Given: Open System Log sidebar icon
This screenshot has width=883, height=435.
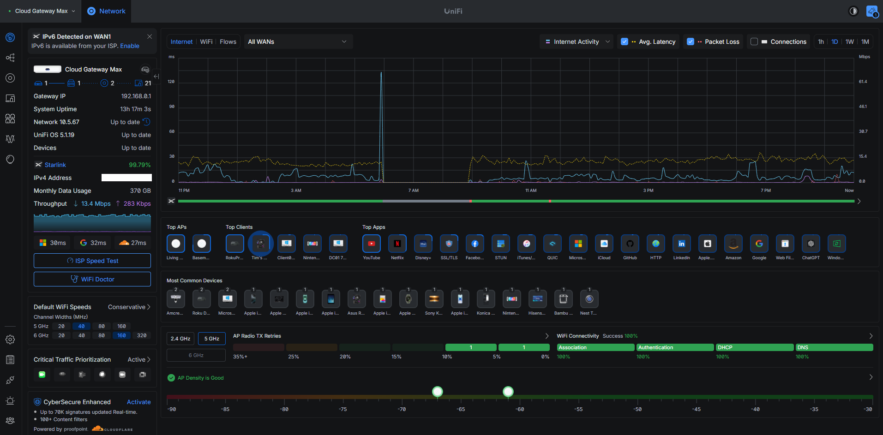Looking at the screenshot, I should 10,360.
